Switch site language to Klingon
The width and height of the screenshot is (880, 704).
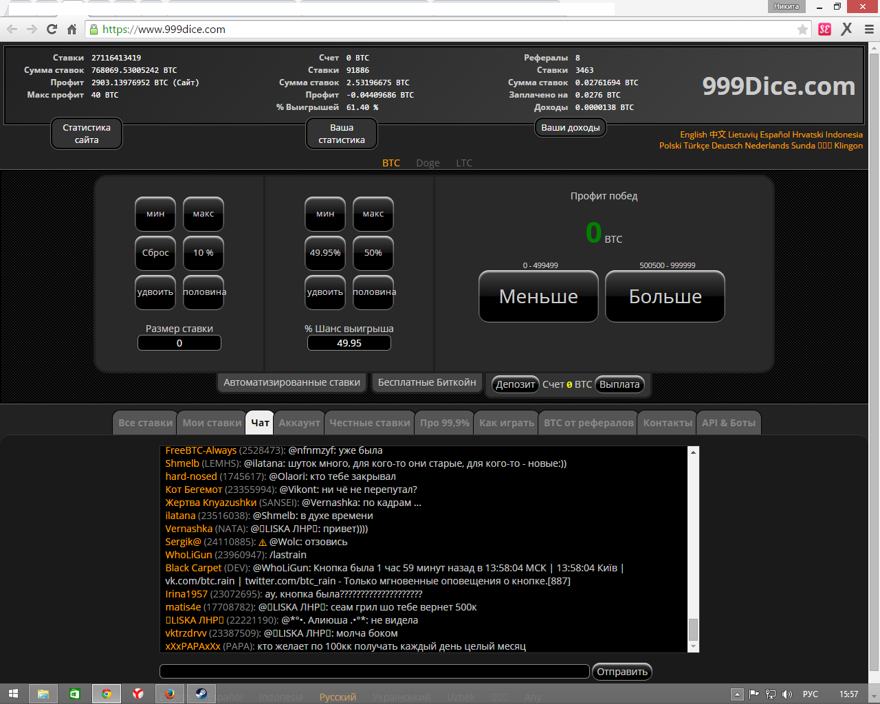coord(848,146)
